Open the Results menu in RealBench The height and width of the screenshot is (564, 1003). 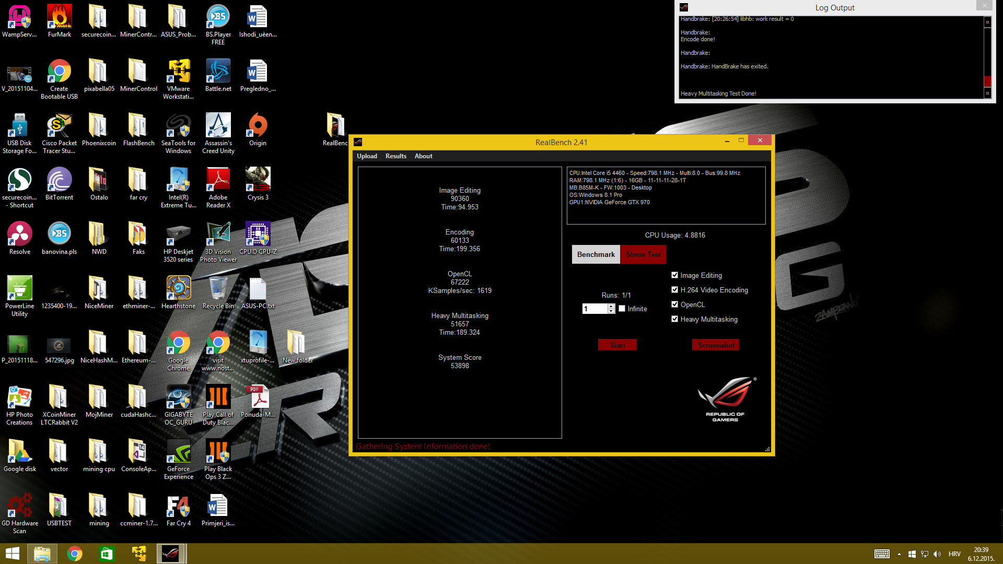pos(395,156)
